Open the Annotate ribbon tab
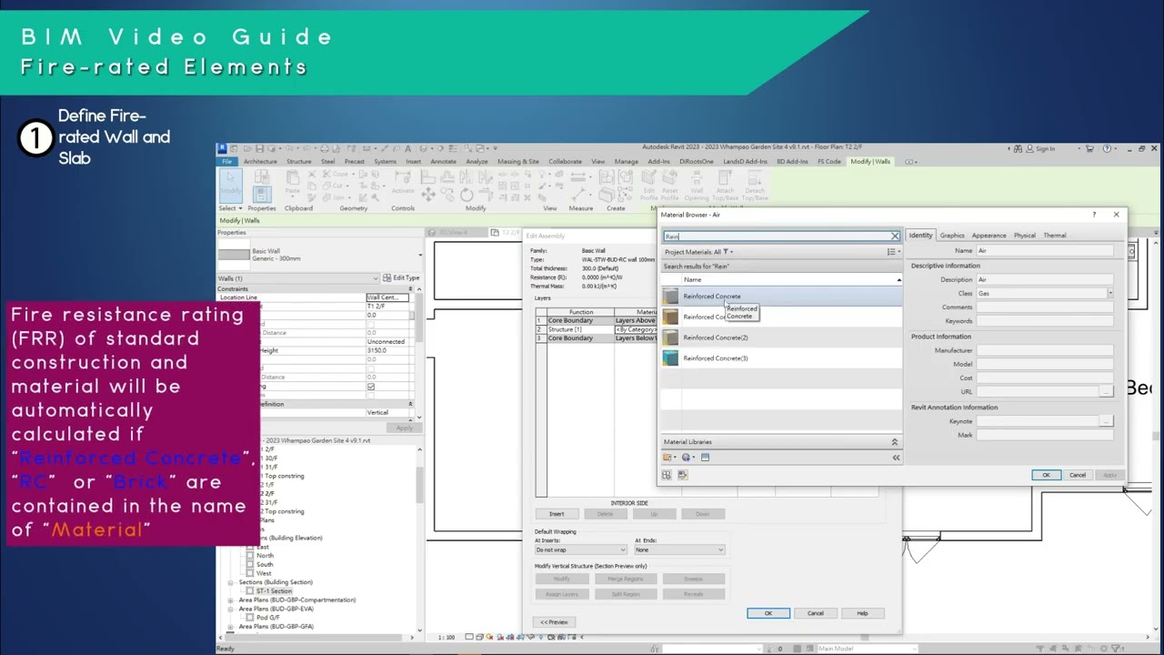1164x655 pixels. pyautogui.click(x=443, y=162)
